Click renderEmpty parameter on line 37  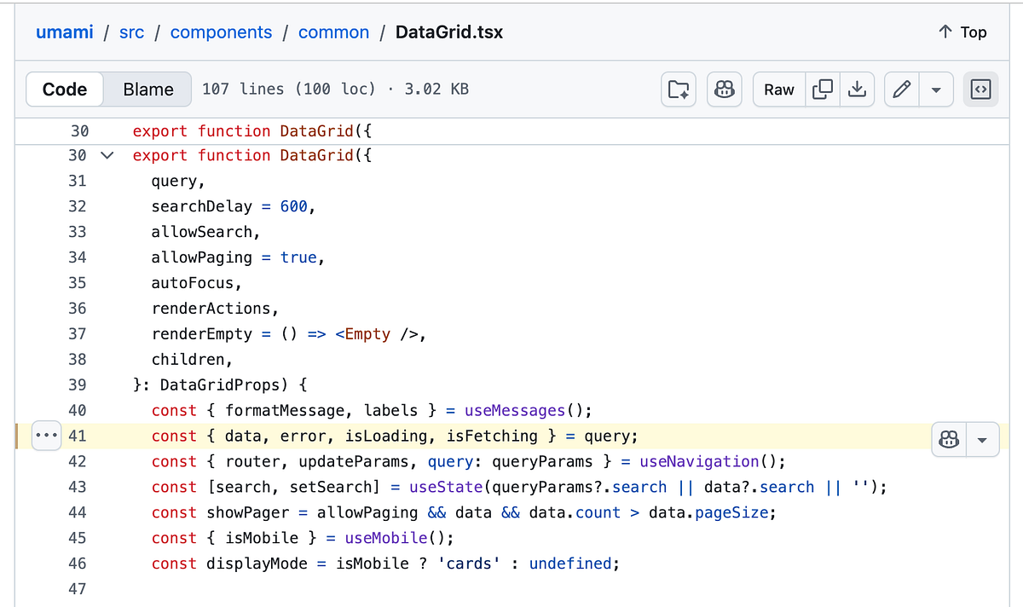pyautogui.click(x=202, y=334)
